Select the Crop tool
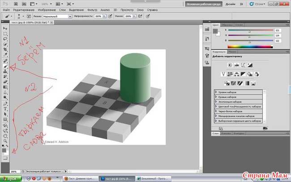 point(5,49)
